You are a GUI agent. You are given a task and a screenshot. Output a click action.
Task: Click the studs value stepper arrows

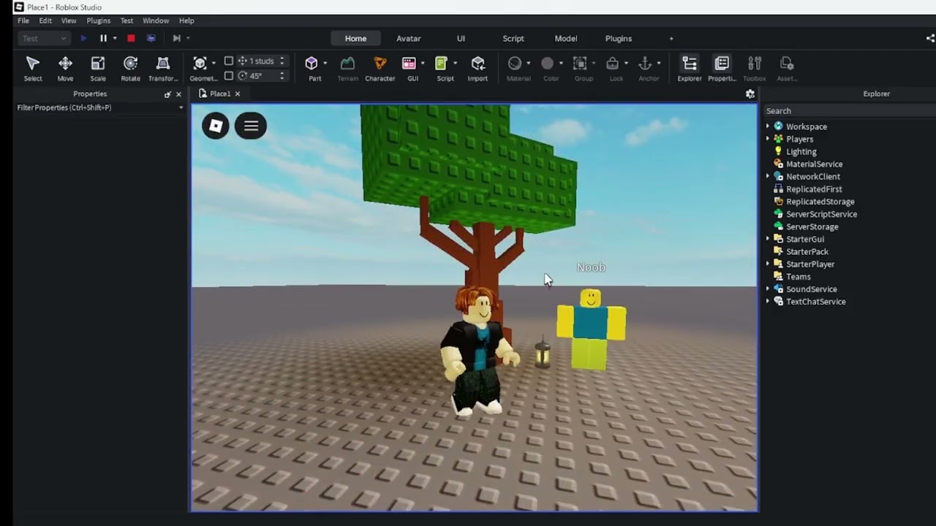(x=282, y=61)
